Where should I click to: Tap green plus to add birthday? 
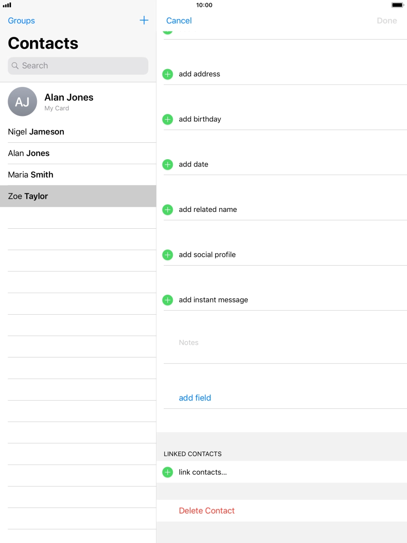click(167, 119)
